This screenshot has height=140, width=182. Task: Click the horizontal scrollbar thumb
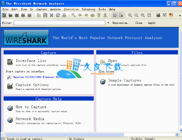(x=64, y=134)
